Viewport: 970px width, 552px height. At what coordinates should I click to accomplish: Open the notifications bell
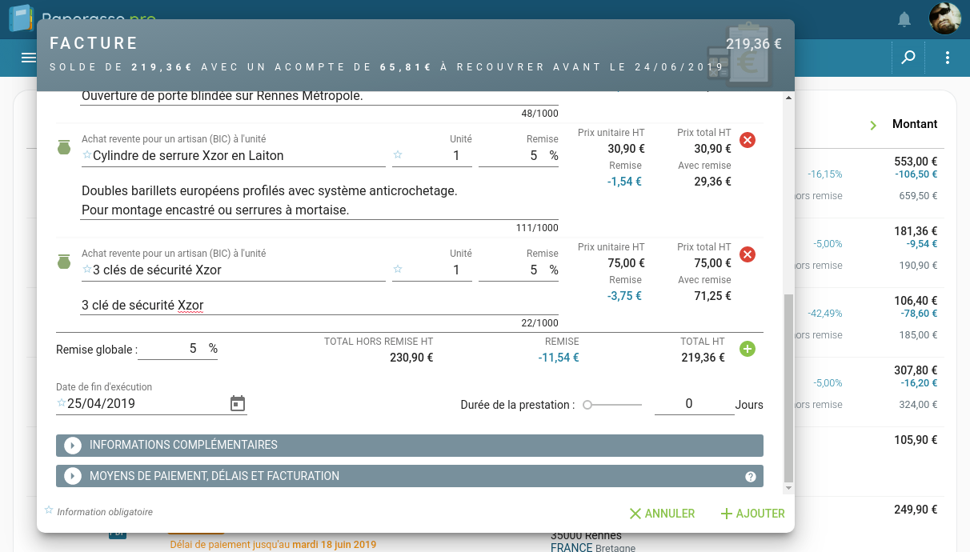tap(904, 19)
